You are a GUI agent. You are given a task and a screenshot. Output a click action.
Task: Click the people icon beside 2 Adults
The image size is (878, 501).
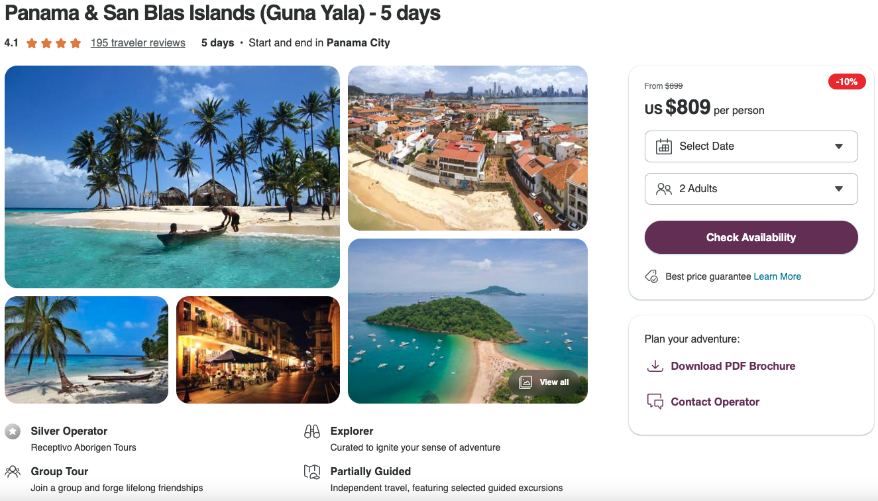point(663,189)
